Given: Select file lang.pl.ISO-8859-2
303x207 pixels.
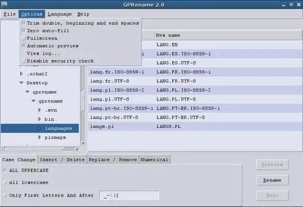Looking at the screenshot, I should 117,90.
